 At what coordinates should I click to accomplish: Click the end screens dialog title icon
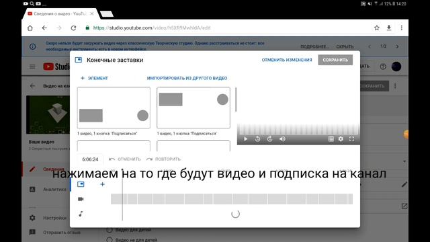79,60
